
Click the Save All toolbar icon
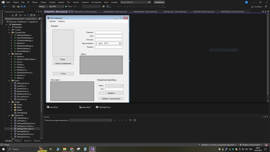click(x=24, y=7)
